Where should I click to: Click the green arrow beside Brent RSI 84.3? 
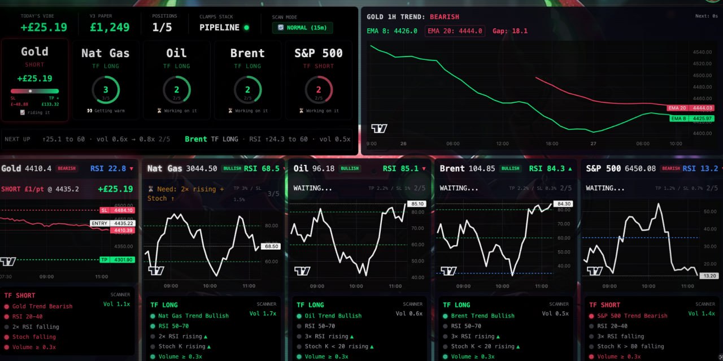click(569, 169)
